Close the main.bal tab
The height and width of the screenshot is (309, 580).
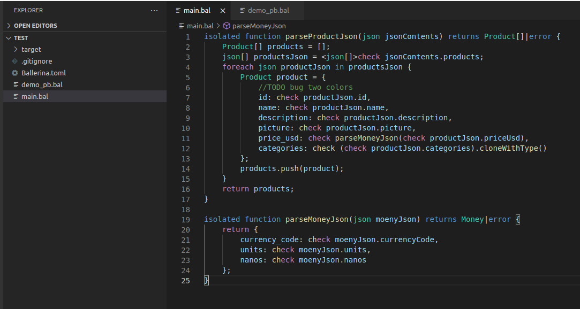click(221, 10)
